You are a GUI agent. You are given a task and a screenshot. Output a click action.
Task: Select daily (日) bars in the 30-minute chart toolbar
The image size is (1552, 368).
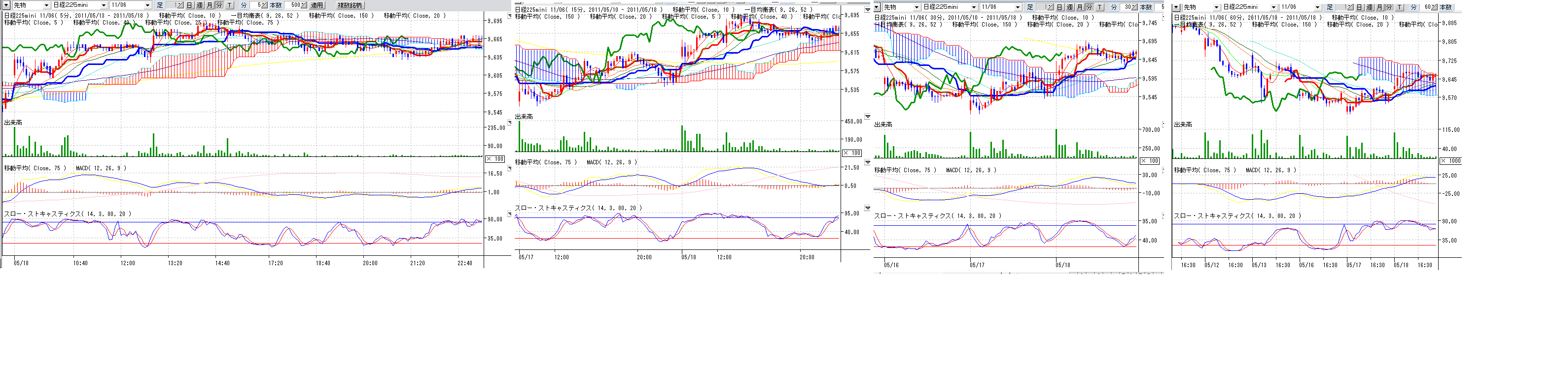[x=1060, y=7]
